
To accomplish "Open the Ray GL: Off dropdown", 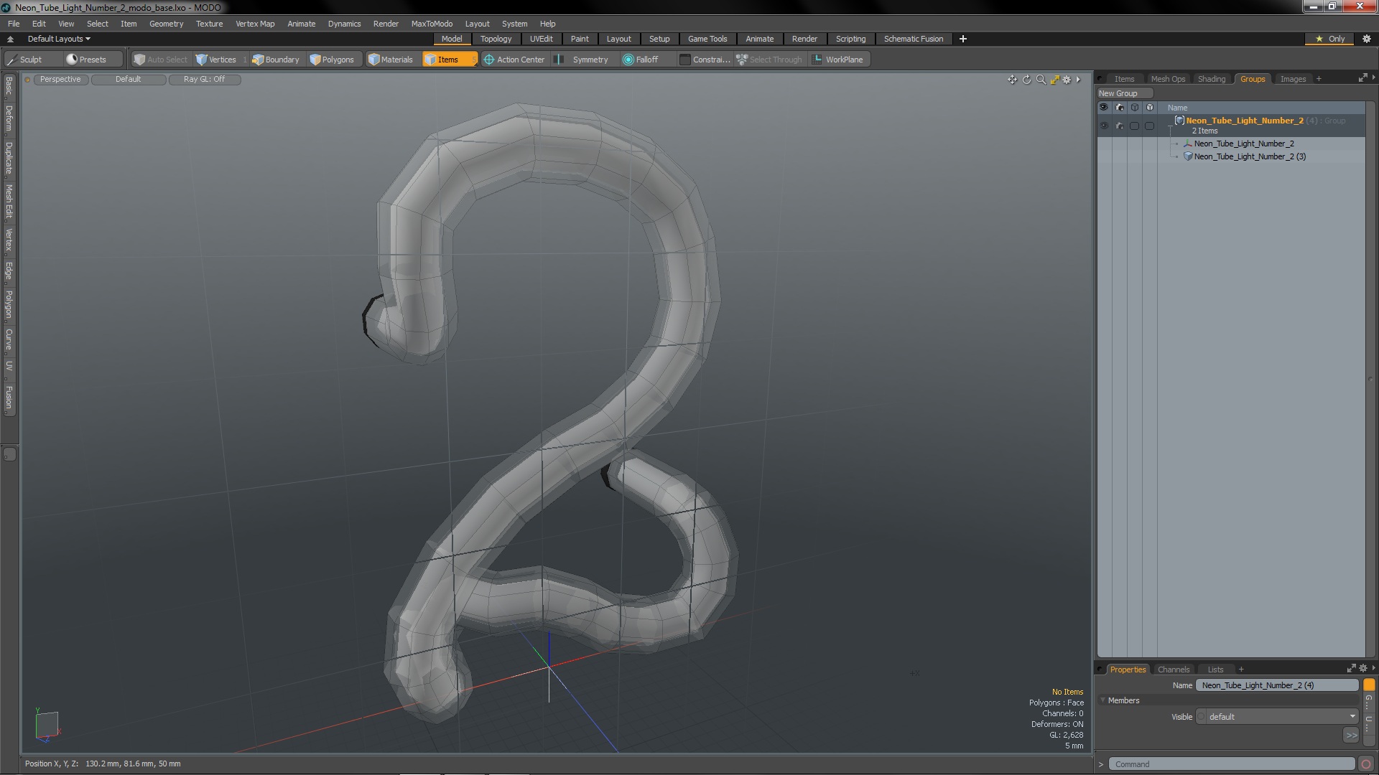I will pyautogui.click(x=205, y=80).
